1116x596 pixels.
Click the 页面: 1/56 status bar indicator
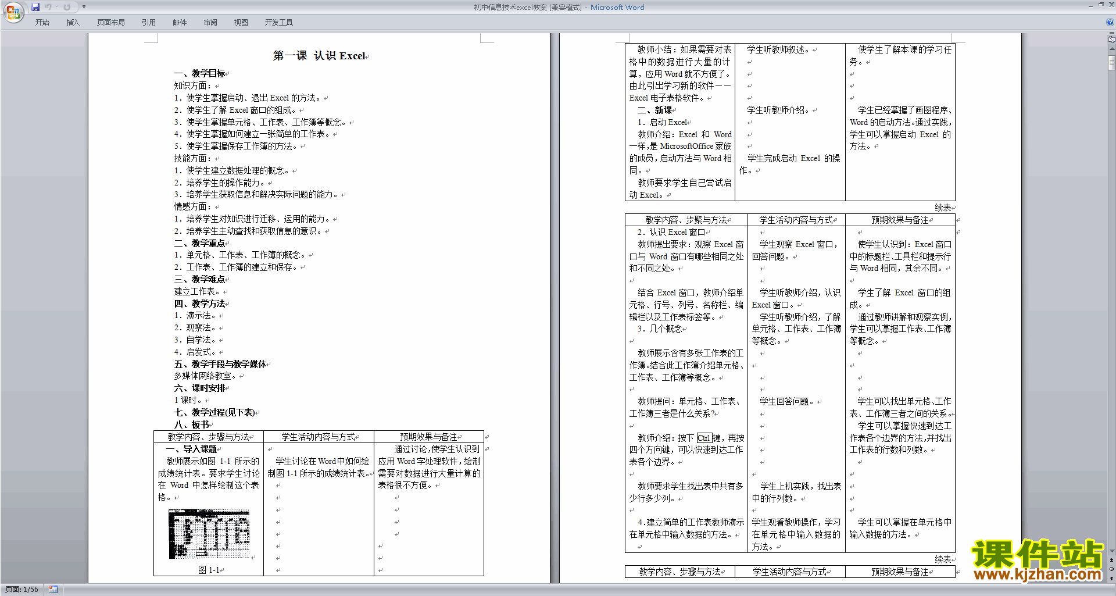pos(22,590)
